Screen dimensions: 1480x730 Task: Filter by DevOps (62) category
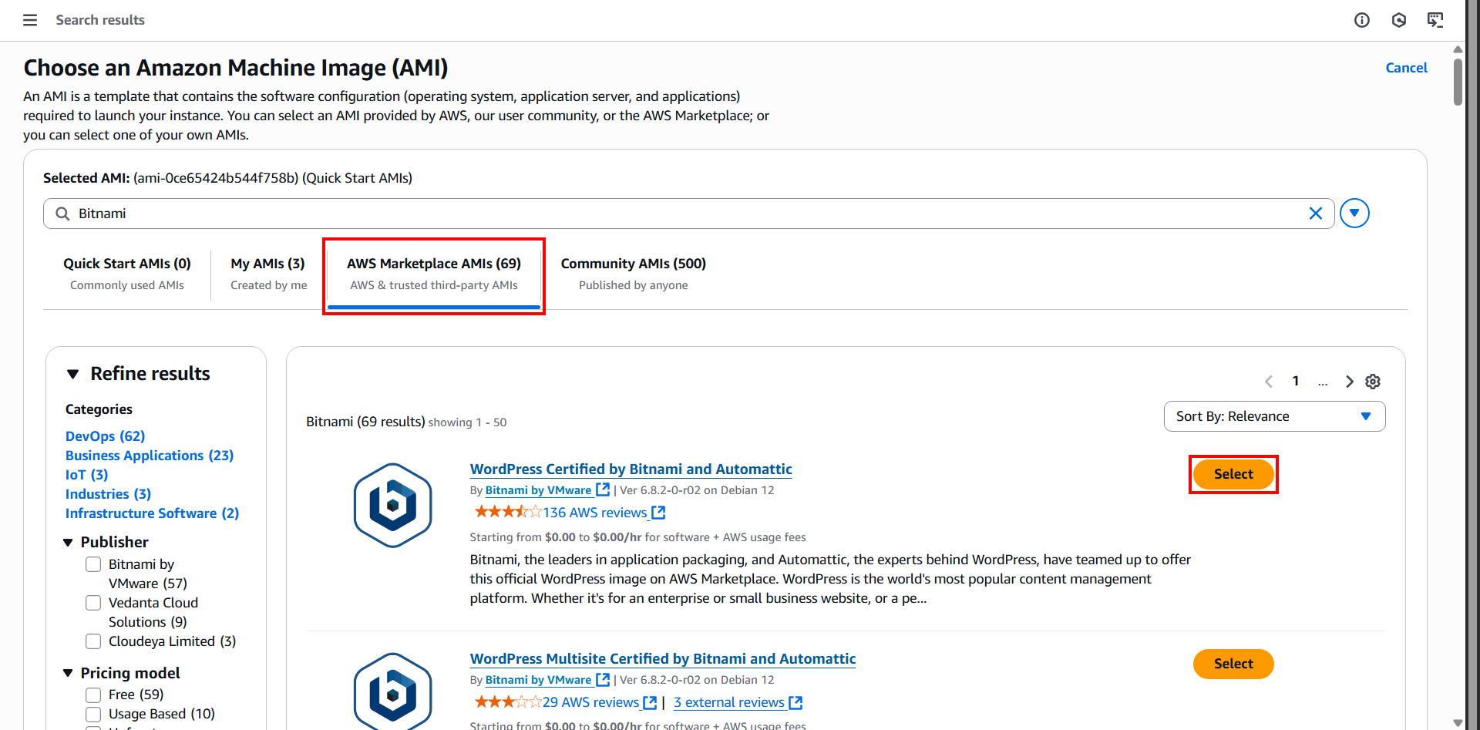point(105,436)
